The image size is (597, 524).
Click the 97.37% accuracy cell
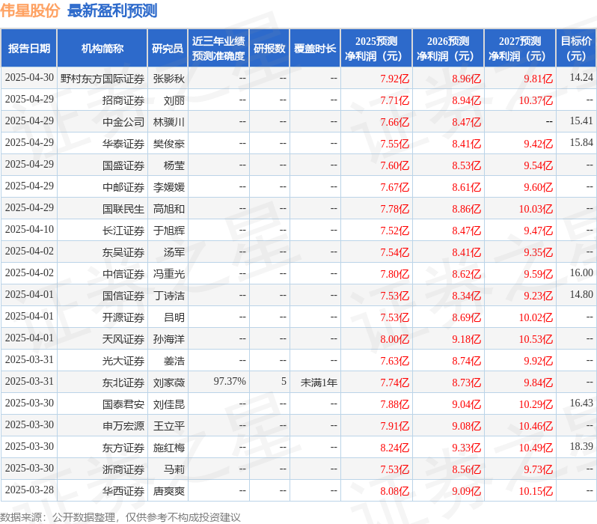tap(230, 382)
